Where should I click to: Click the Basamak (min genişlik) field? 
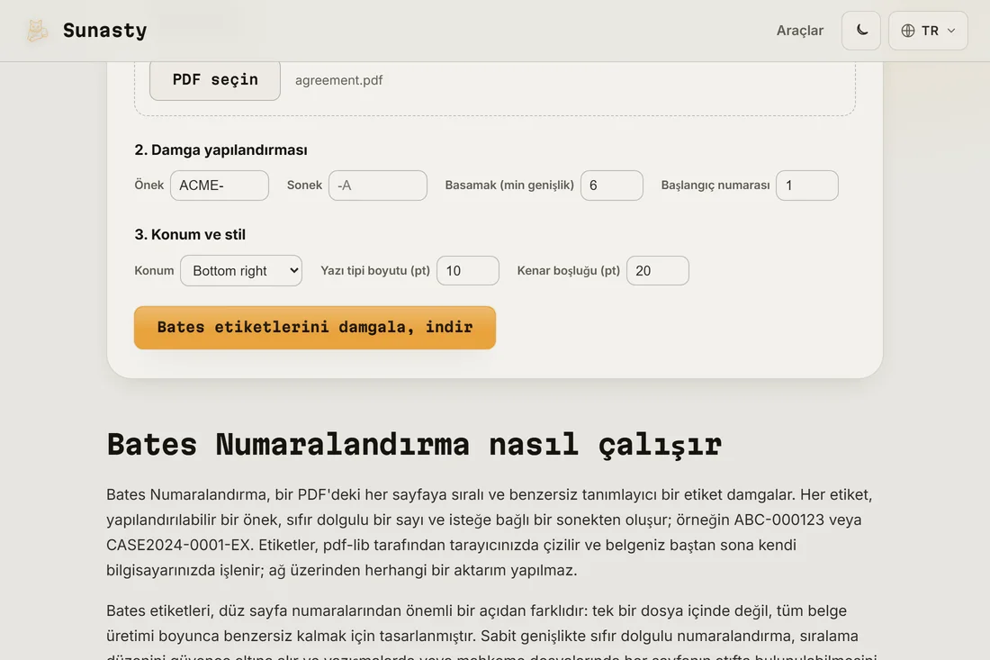(x=612, y=185)
